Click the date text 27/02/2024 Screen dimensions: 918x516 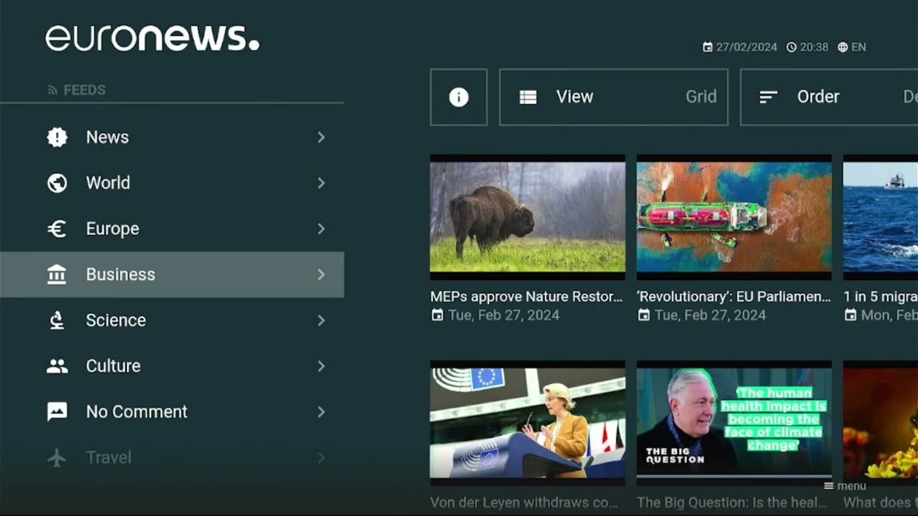747,47
